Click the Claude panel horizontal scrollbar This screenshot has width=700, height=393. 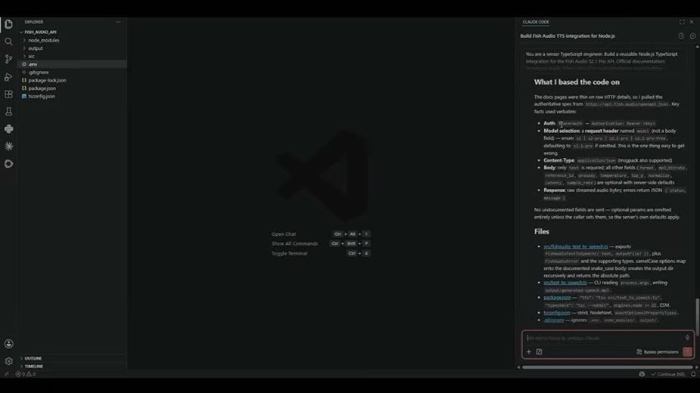(607, 367)
